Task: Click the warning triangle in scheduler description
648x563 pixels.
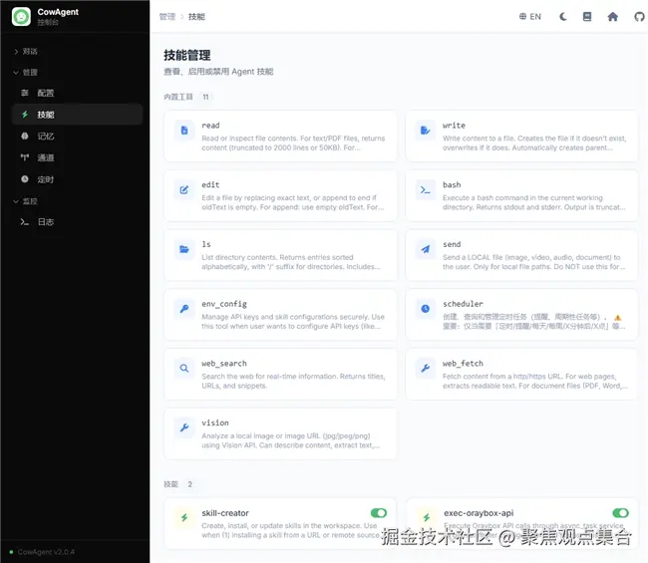Action: coord(617,317)
